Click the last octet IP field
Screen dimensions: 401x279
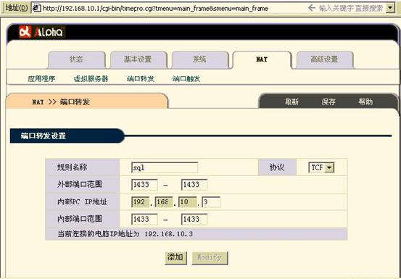[x=211, y=202]
